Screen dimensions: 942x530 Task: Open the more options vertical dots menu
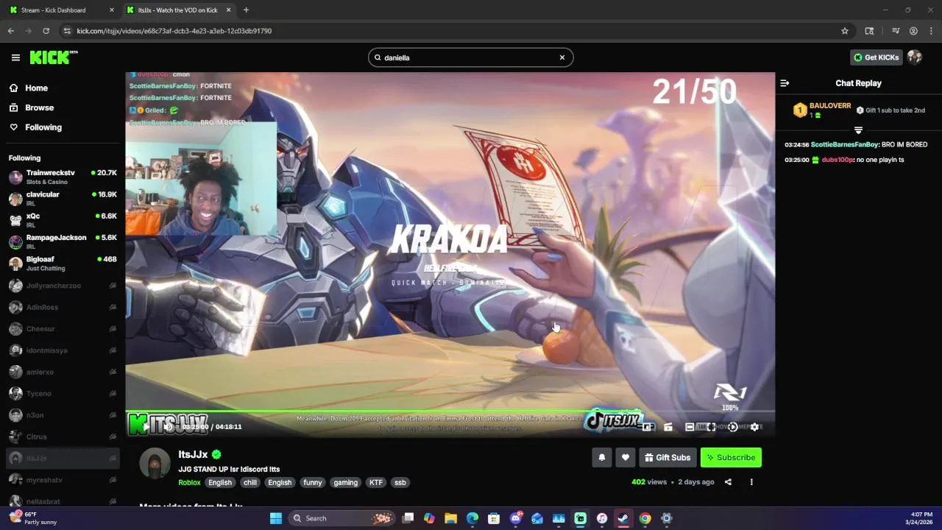[x=751, y=482]
